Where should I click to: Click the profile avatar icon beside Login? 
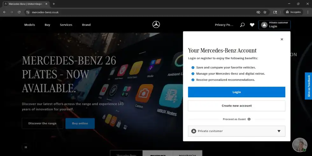264,25
